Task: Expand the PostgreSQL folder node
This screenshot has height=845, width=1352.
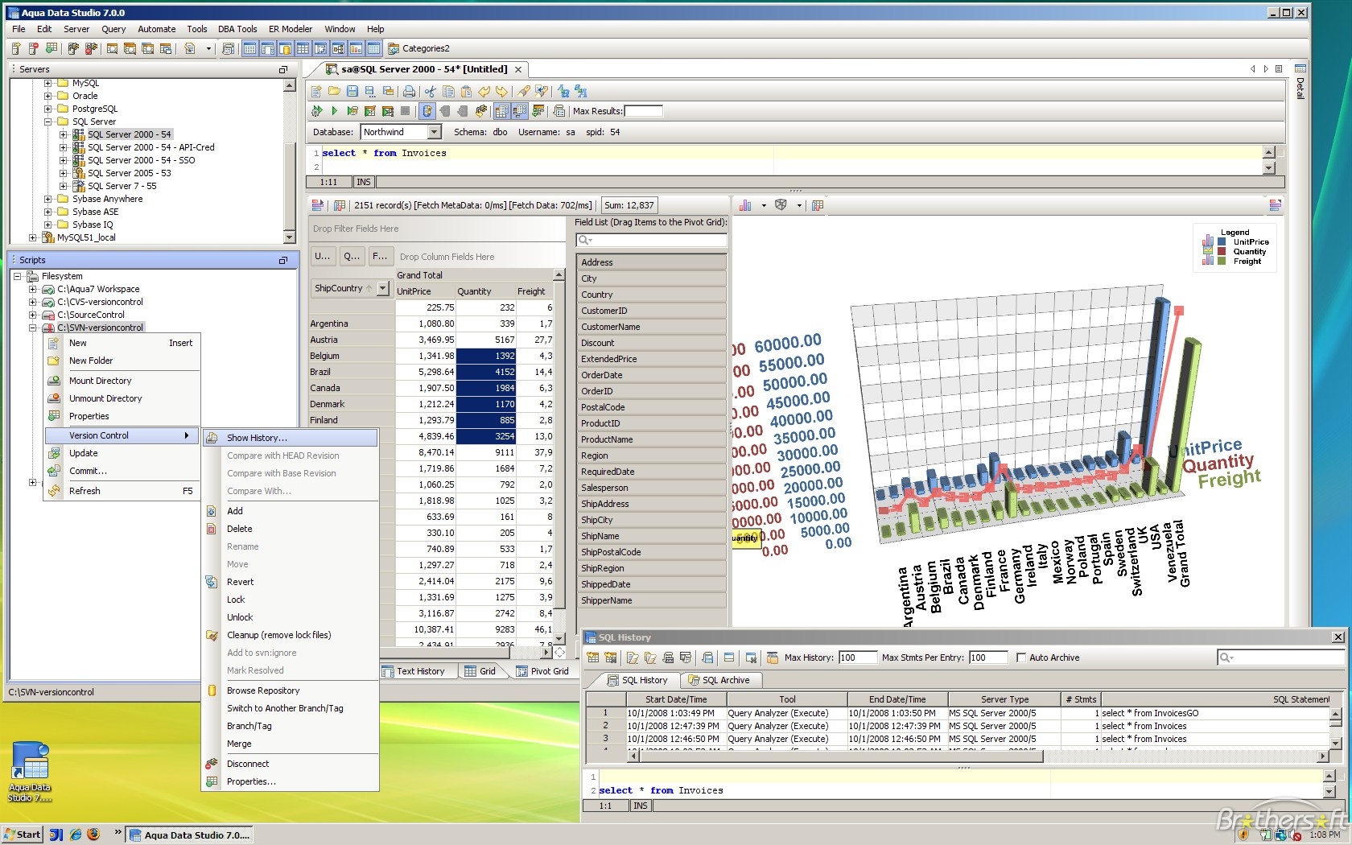Action: point(48,109)
